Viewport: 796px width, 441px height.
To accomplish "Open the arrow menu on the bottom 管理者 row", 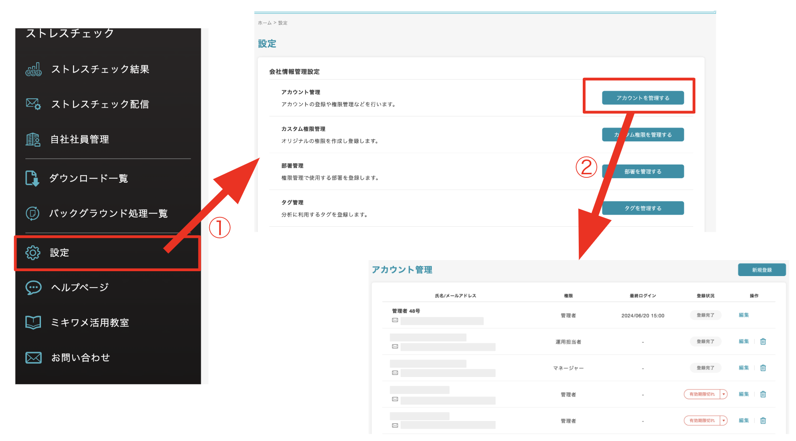I will 724,421.
